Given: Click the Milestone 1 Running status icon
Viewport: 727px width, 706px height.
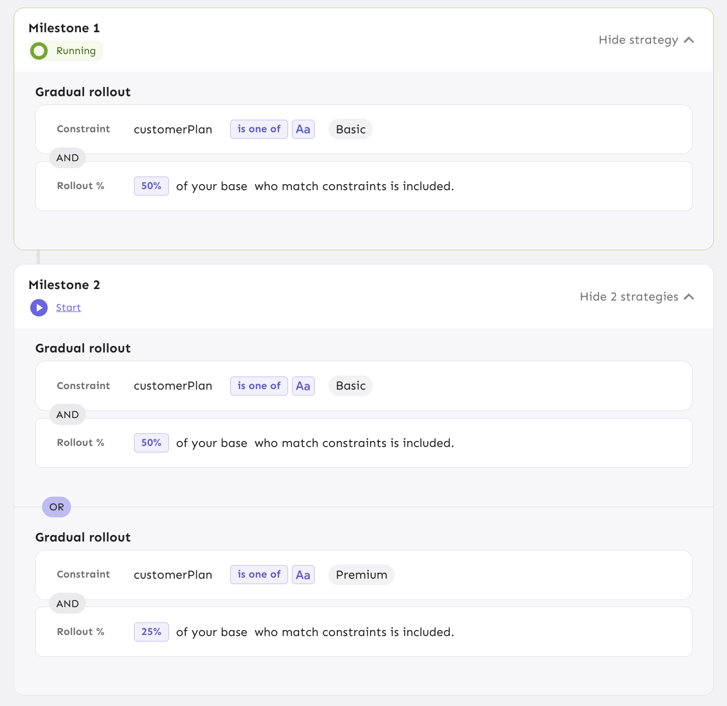Looking at the screenshot, I should click(x=39, y=51).
